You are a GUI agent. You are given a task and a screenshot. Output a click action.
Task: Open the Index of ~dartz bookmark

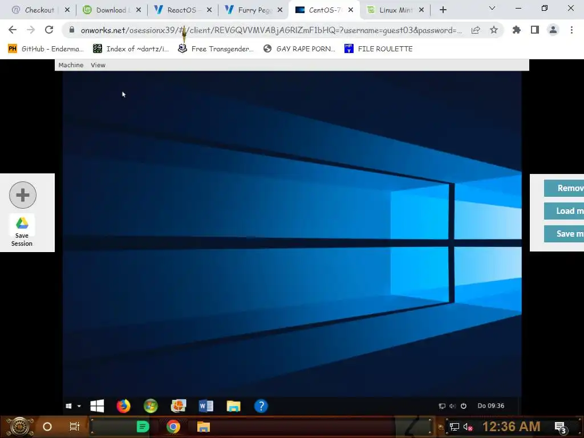pos(131,49)
